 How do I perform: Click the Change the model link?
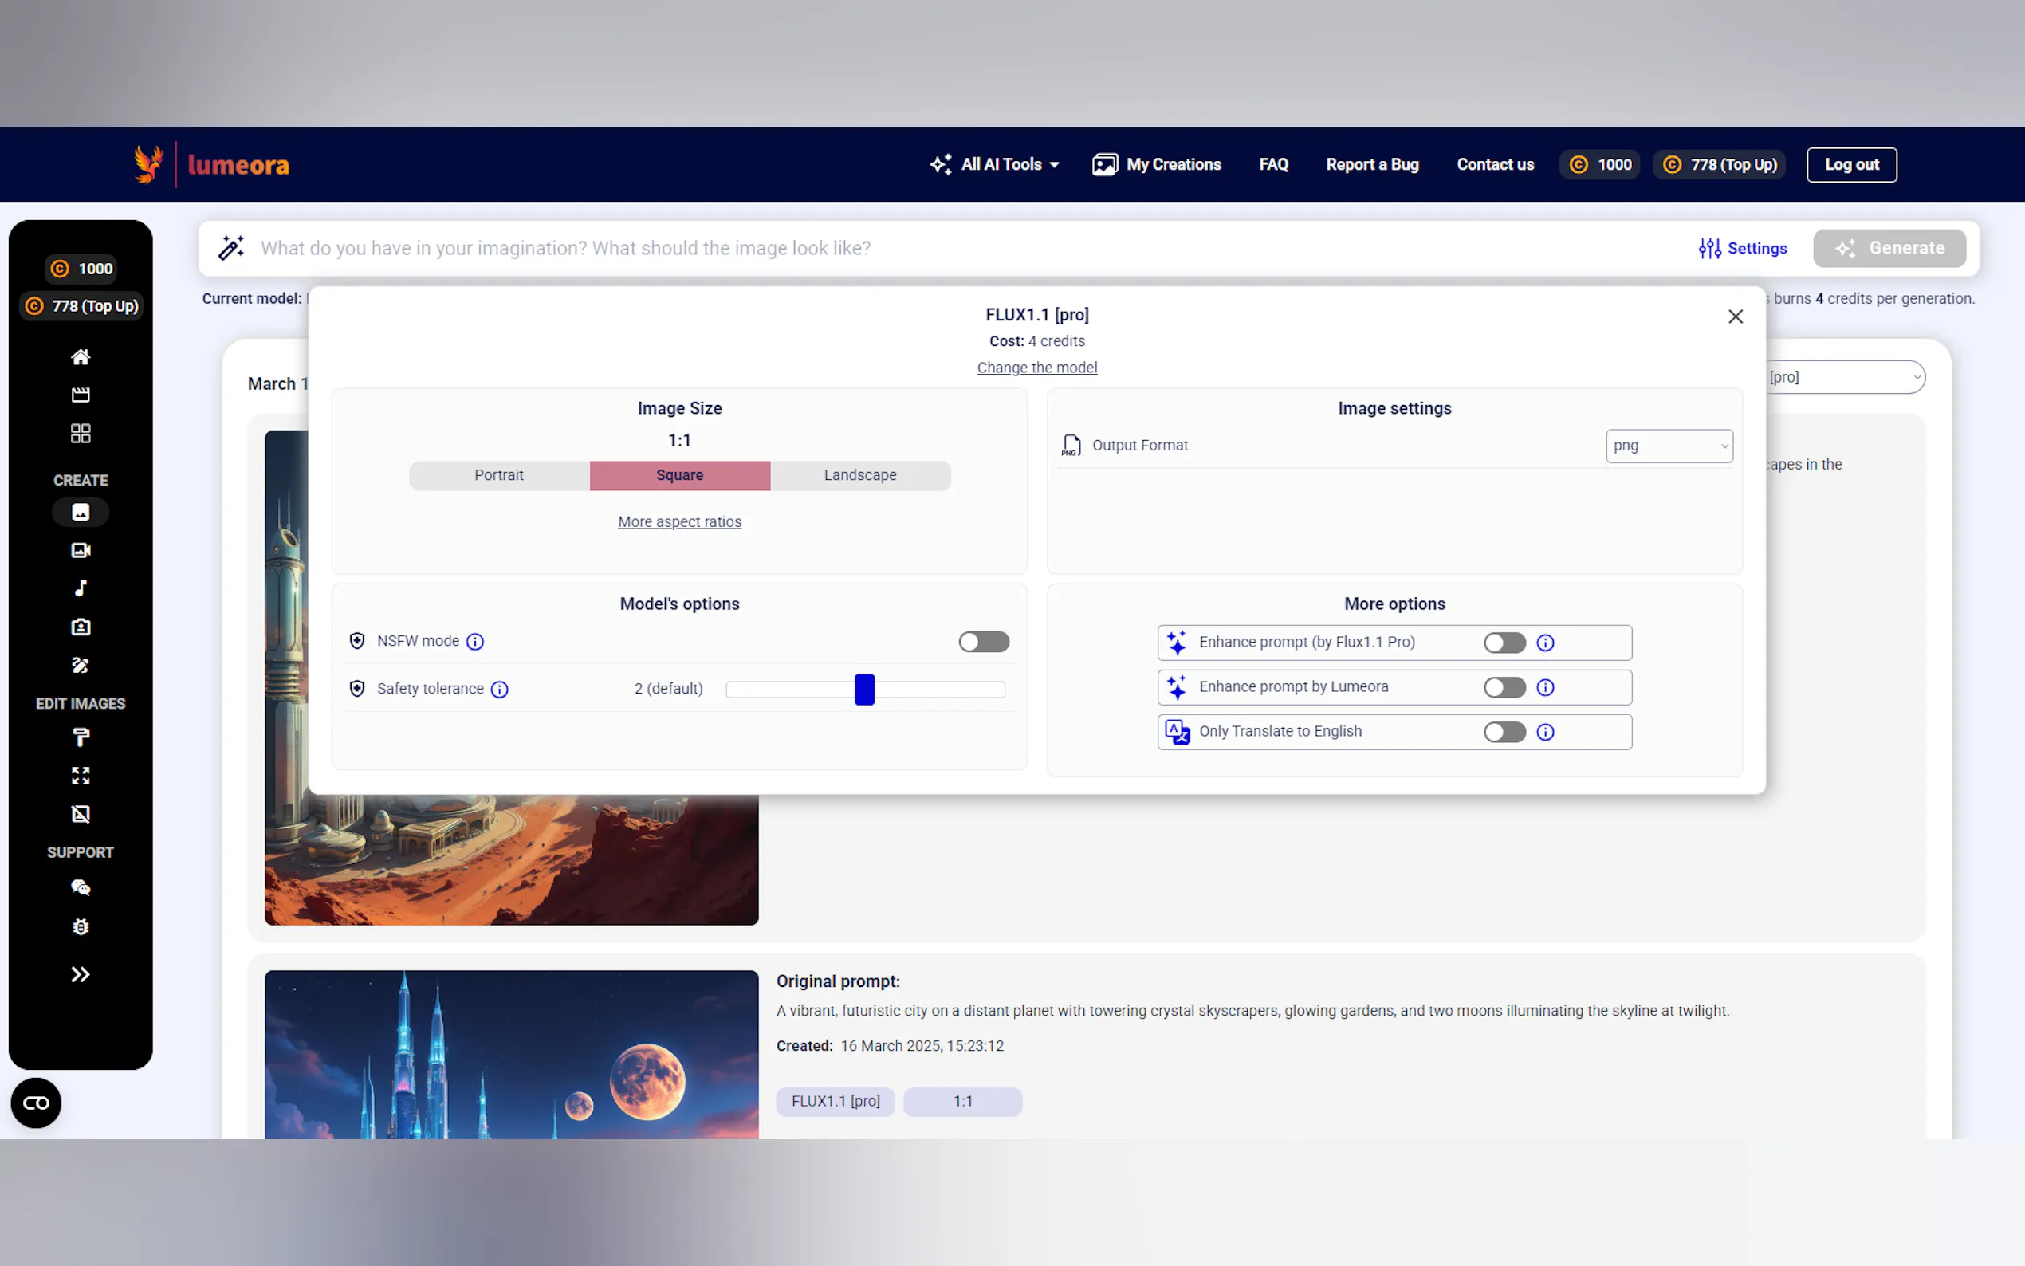pos(1036,368)
